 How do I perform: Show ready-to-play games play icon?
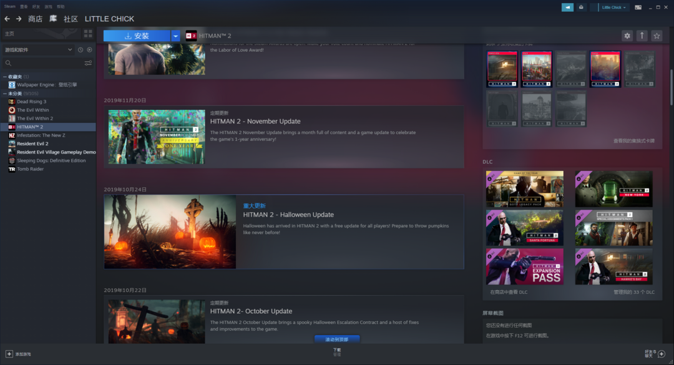[89, 50]
